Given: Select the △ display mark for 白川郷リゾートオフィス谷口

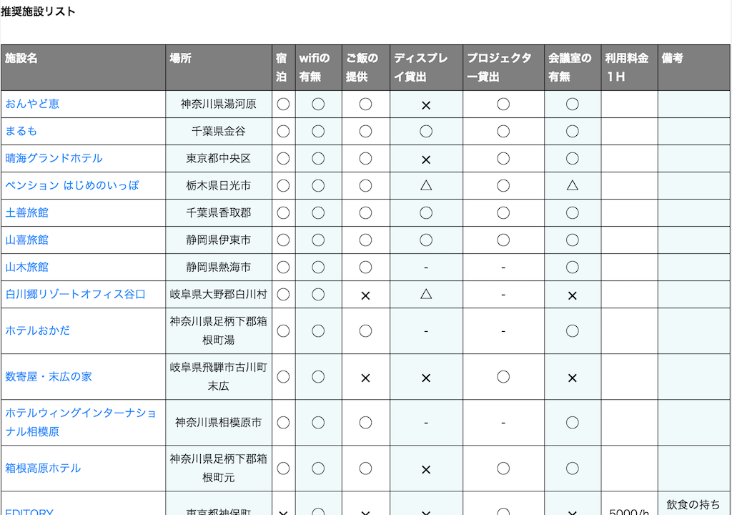Looking at the screenshot, I should (x=425, y=294).
